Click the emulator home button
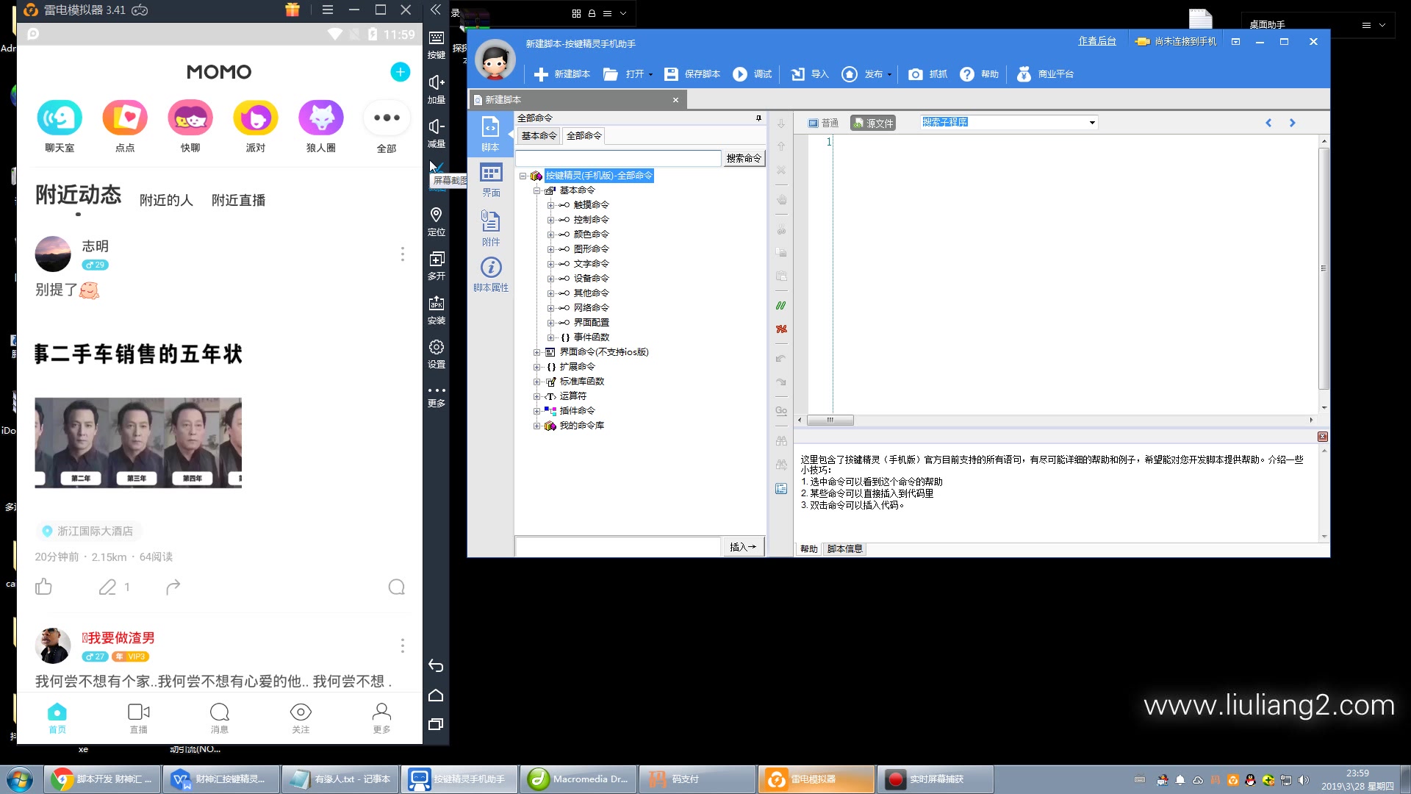Viewport: 1411px width, 794px height. 436,695
